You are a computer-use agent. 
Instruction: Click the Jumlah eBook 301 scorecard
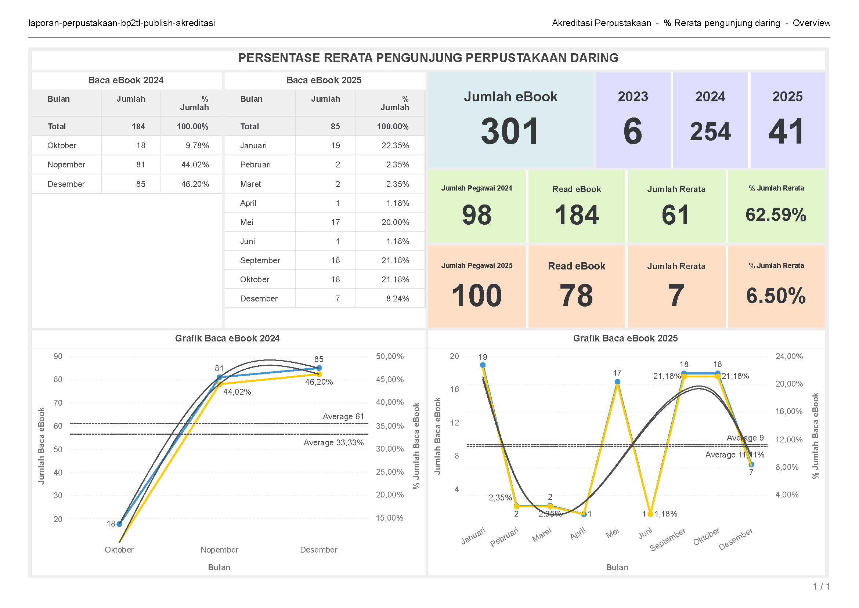(510, 120)
